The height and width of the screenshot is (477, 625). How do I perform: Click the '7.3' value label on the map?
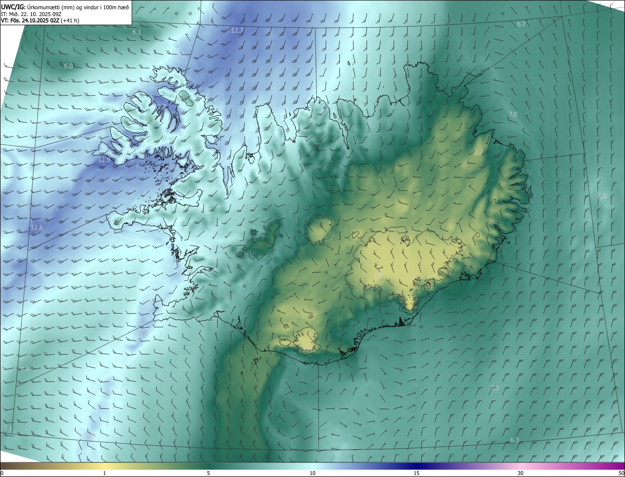(494, 388)
